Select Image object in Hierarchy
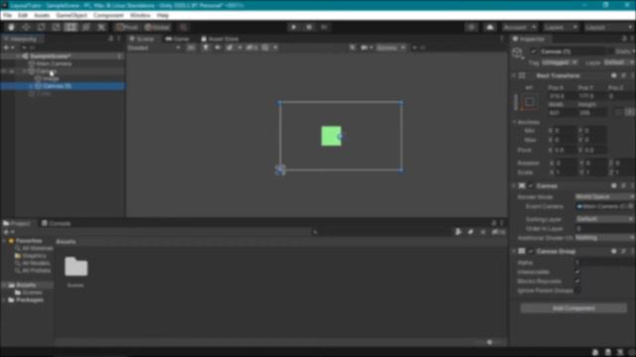 pos(51,78)
